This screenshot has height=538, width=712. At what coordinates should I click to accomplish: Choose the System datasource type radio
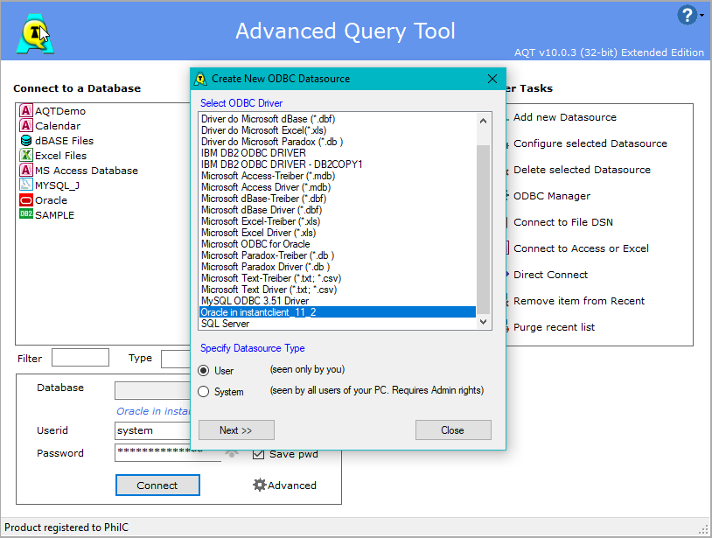click(x=204, y=391)
